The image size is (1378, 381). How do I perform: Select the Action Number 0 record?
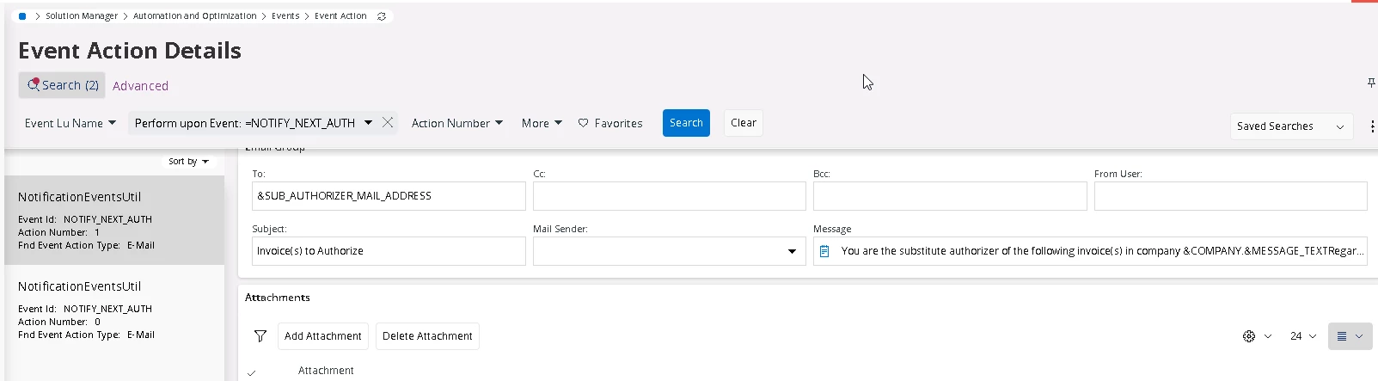(x=114, y=310)
